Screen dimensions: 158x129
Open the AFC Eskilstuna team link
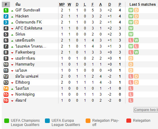coord(29,28)
